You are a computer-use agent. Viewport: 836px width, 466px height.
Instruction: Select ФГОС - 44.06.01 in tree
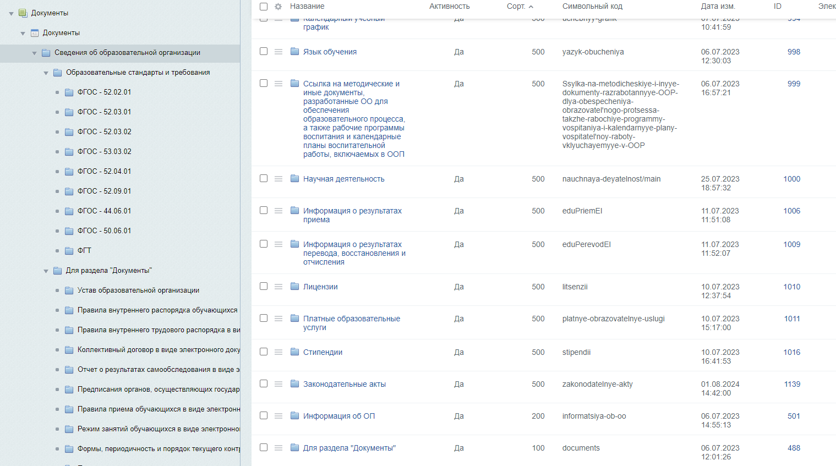105,211
